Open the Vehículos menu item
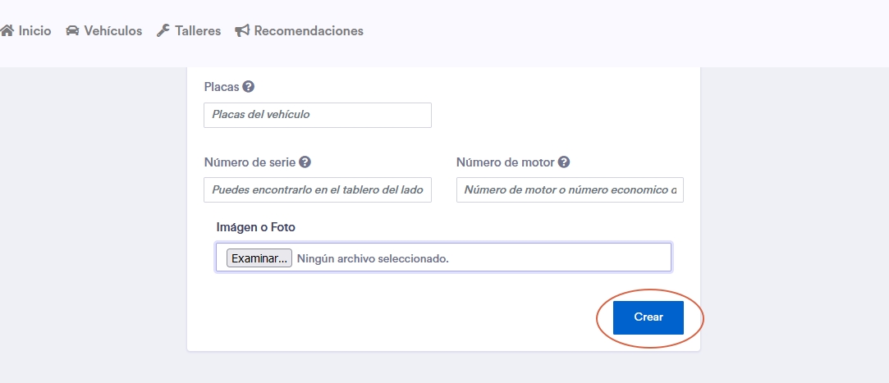This screenshot has height=383, width=889. (113, 31)
